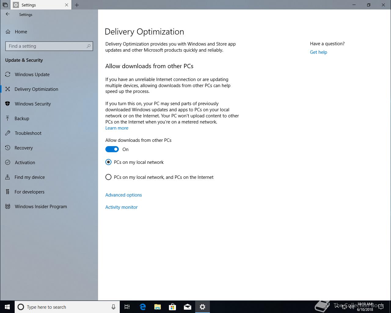Click the Windows Update sync icon
Screen dimensions: 391x313
pyautogui.click(x=8, y=75)
